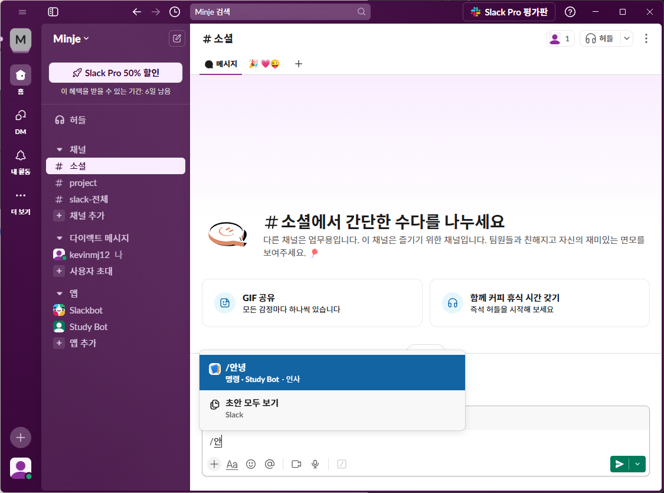The height and width of the screenshot is (493, 664).
Task: Select 초안 모두 보기 suggestion
Action: coord(332,409)
